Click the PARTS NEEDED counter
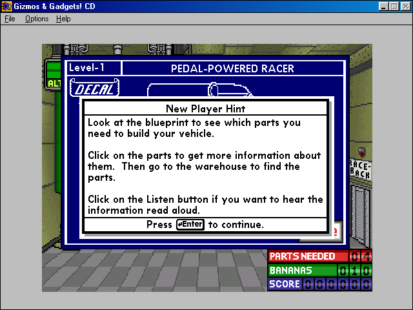The height and width of the screenshot is (310, 413). tap(320, 256)
